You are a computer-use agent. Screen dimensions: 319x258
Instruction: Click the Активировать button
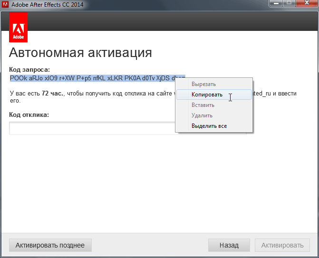(282, 245)
